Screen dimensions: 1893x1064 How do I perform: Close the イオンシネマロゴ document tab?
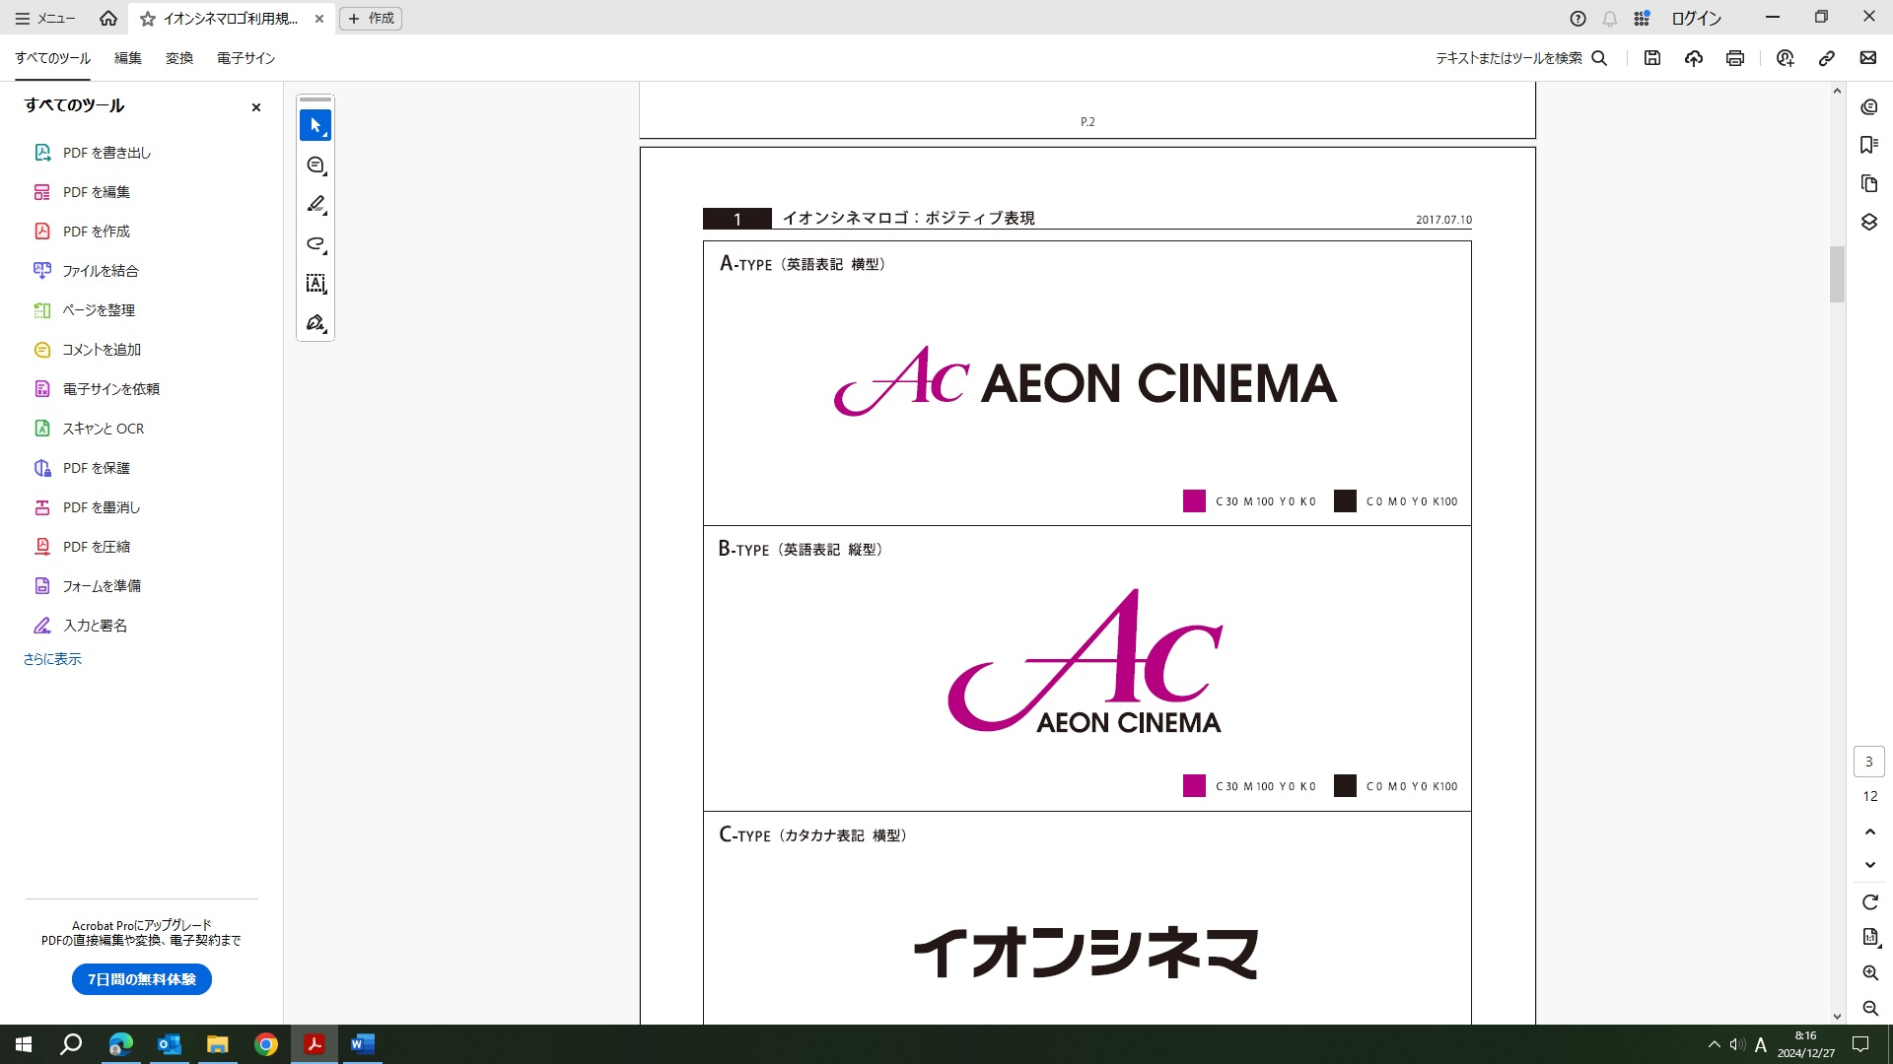(x=319, y=19)
